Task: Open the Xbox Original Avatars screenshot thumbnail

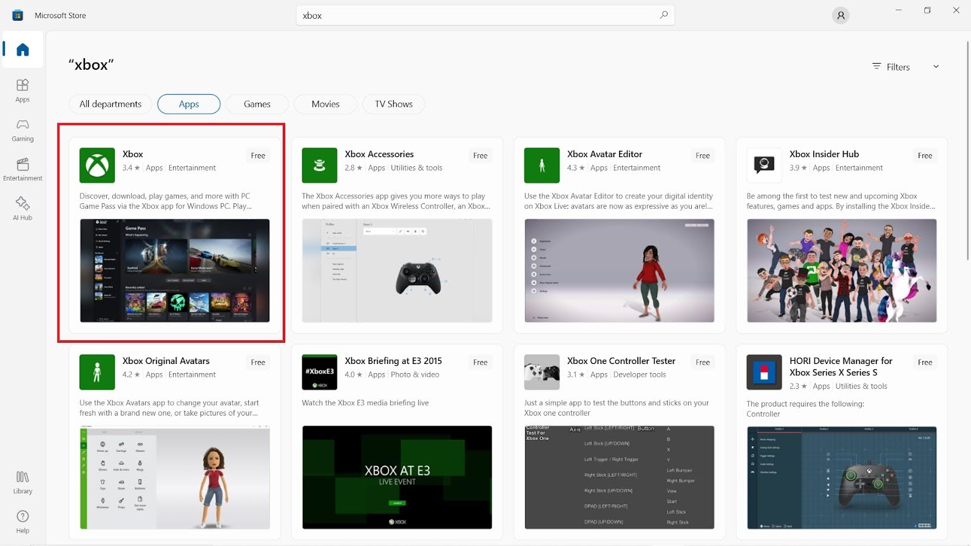Action: click(175, 477)
